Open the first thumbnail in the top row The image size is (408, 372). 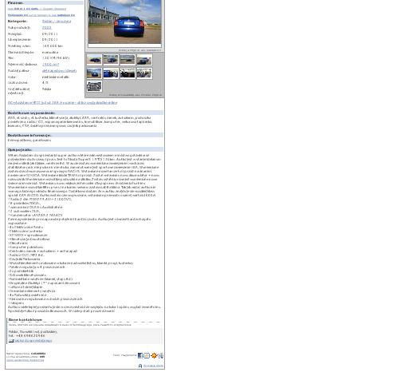click(x=94, y=60)
